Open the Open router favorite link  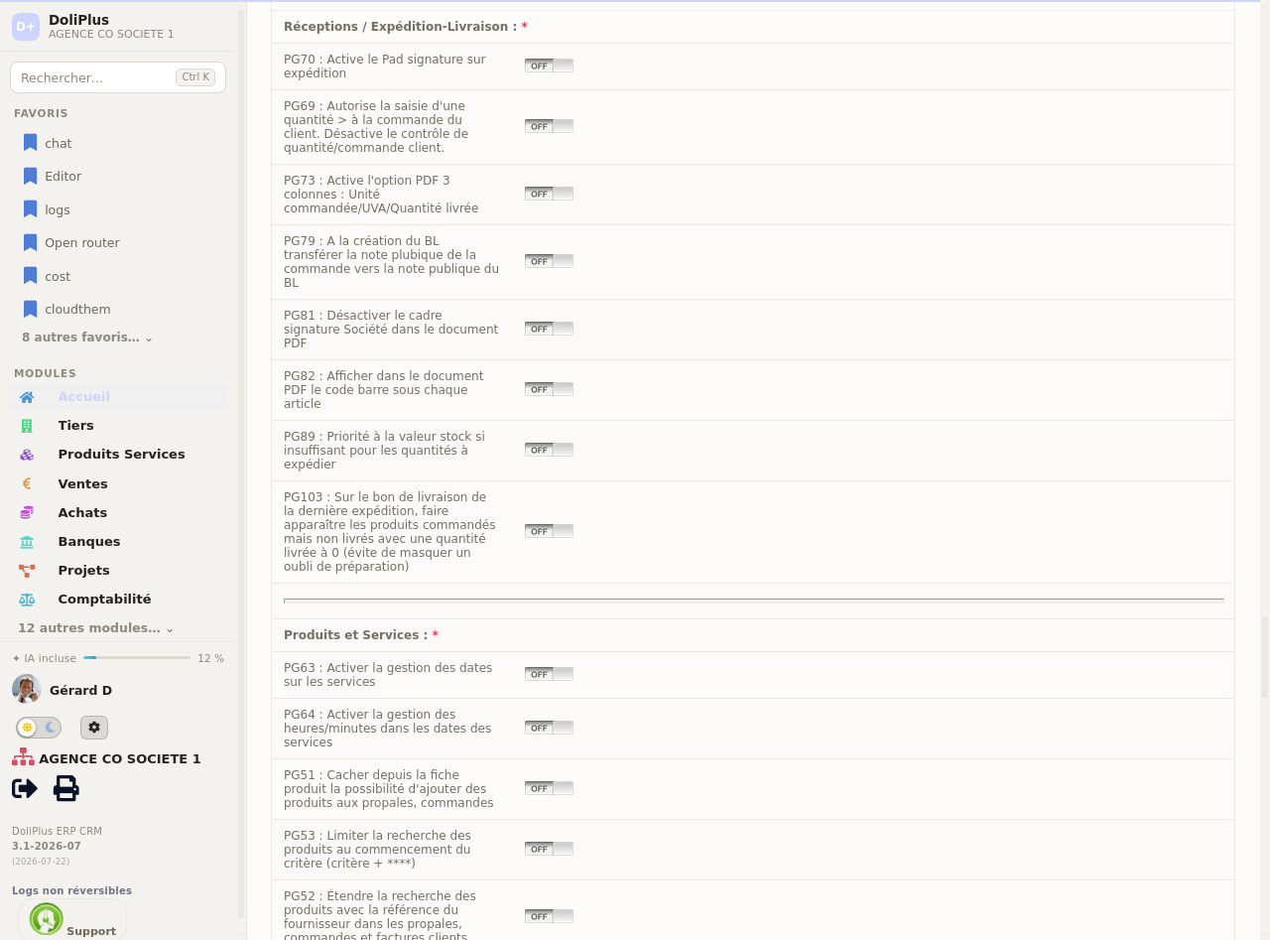(x=82, y=243)
